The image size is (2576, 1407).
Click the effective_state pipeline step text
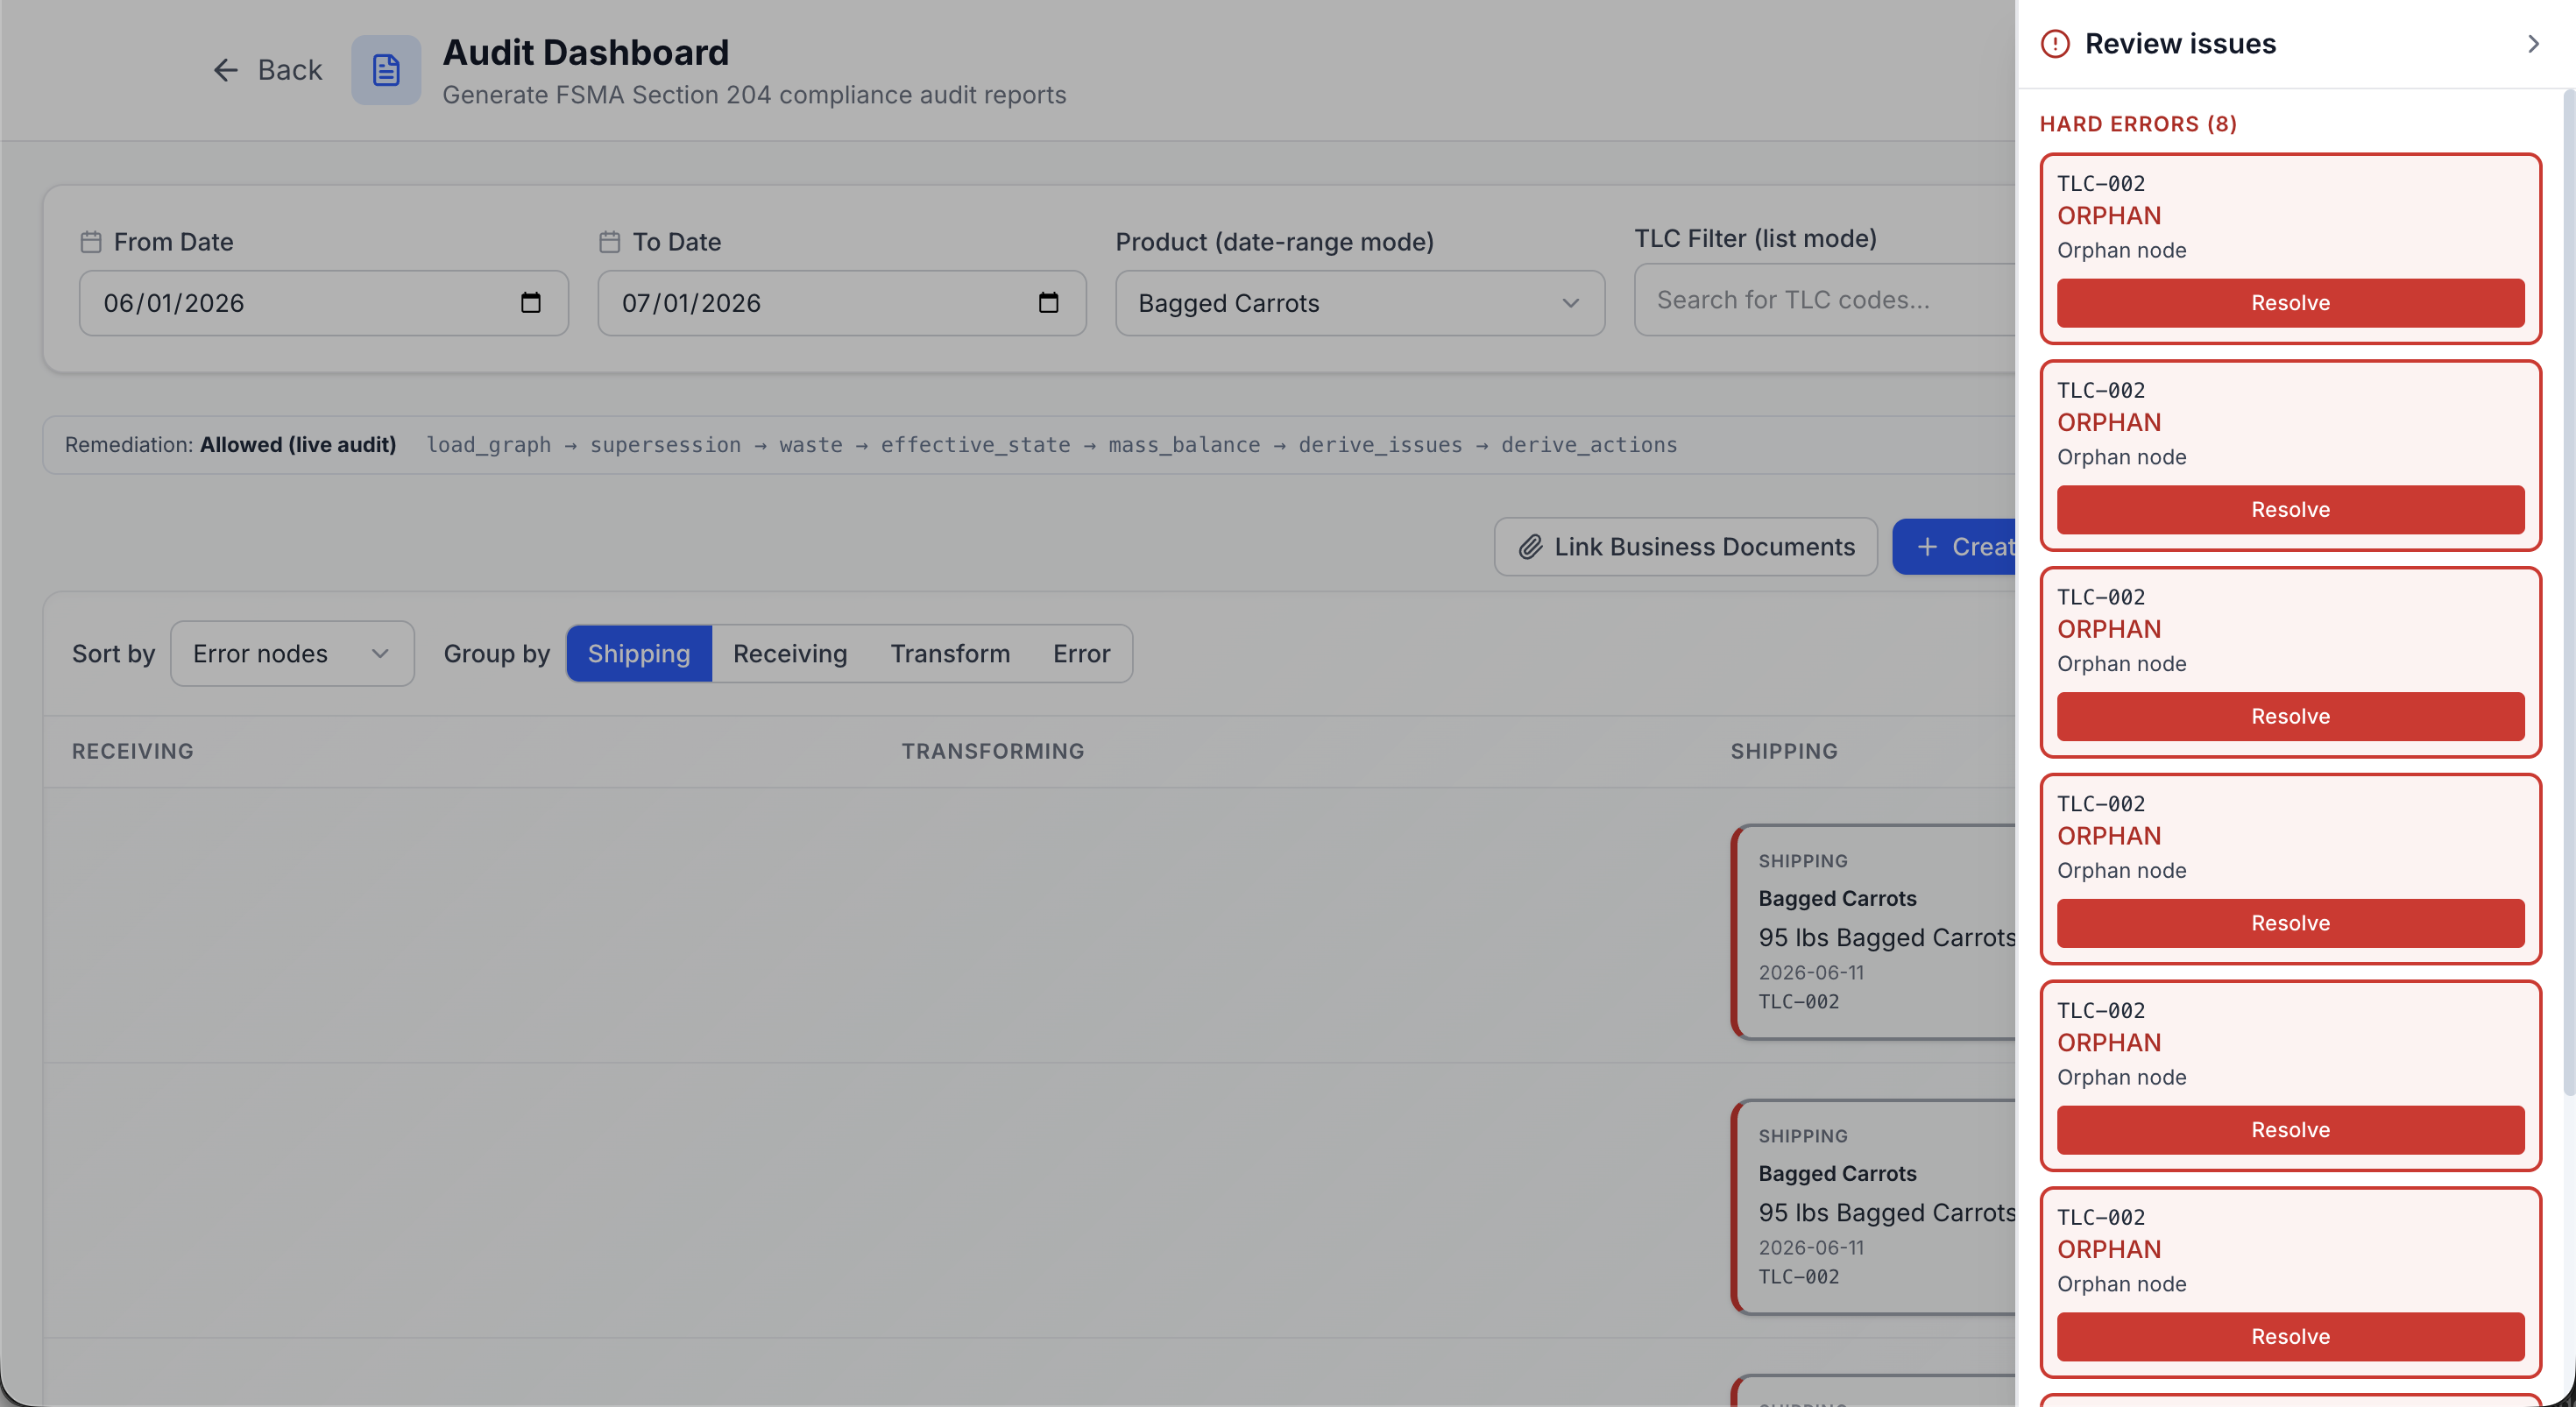(x=975, y=445)
